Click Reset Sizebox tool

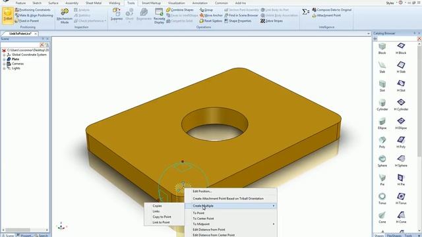tap(211, 20)
